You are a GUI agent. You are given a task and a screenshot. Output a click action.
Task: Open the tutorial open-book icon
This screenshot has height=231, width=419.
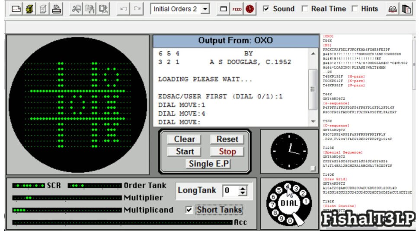pyautogui.click(x=392, y=9)
